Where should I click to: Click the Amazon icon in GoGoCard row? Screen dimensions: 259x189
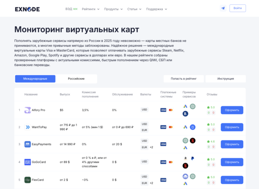tap(185, 158)
